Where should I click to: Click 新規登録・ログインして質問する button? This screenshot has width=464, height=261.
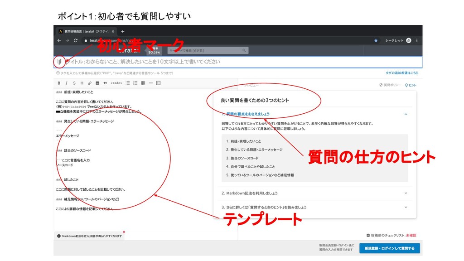390,248
